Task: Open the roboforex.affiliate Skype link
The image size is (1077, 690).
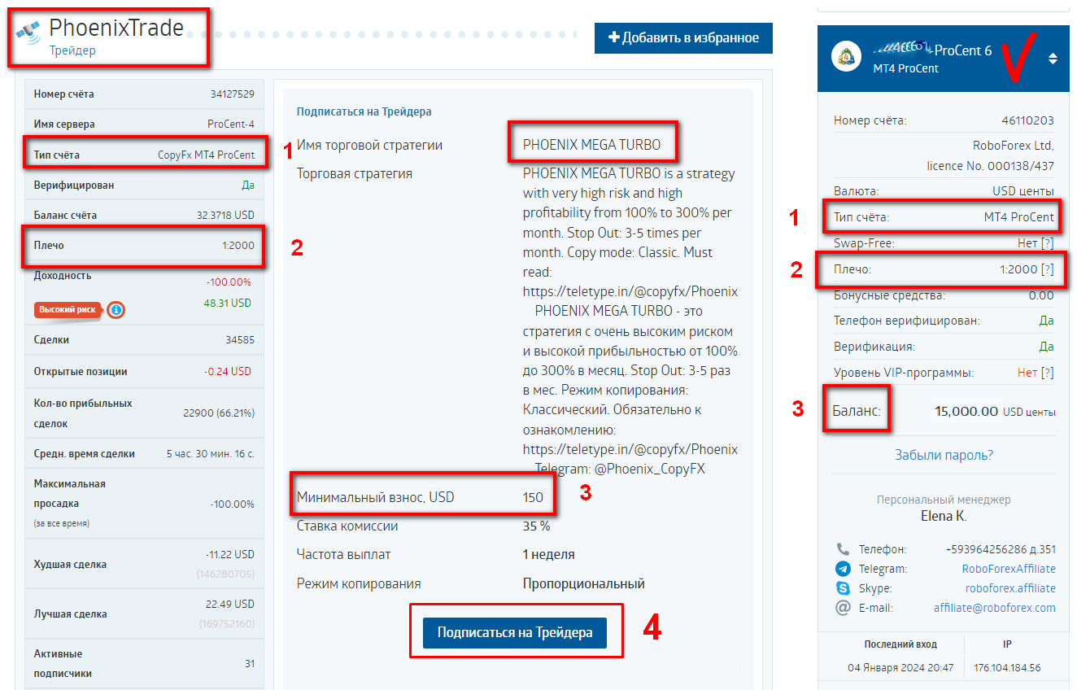Action: pos(1010,588)
